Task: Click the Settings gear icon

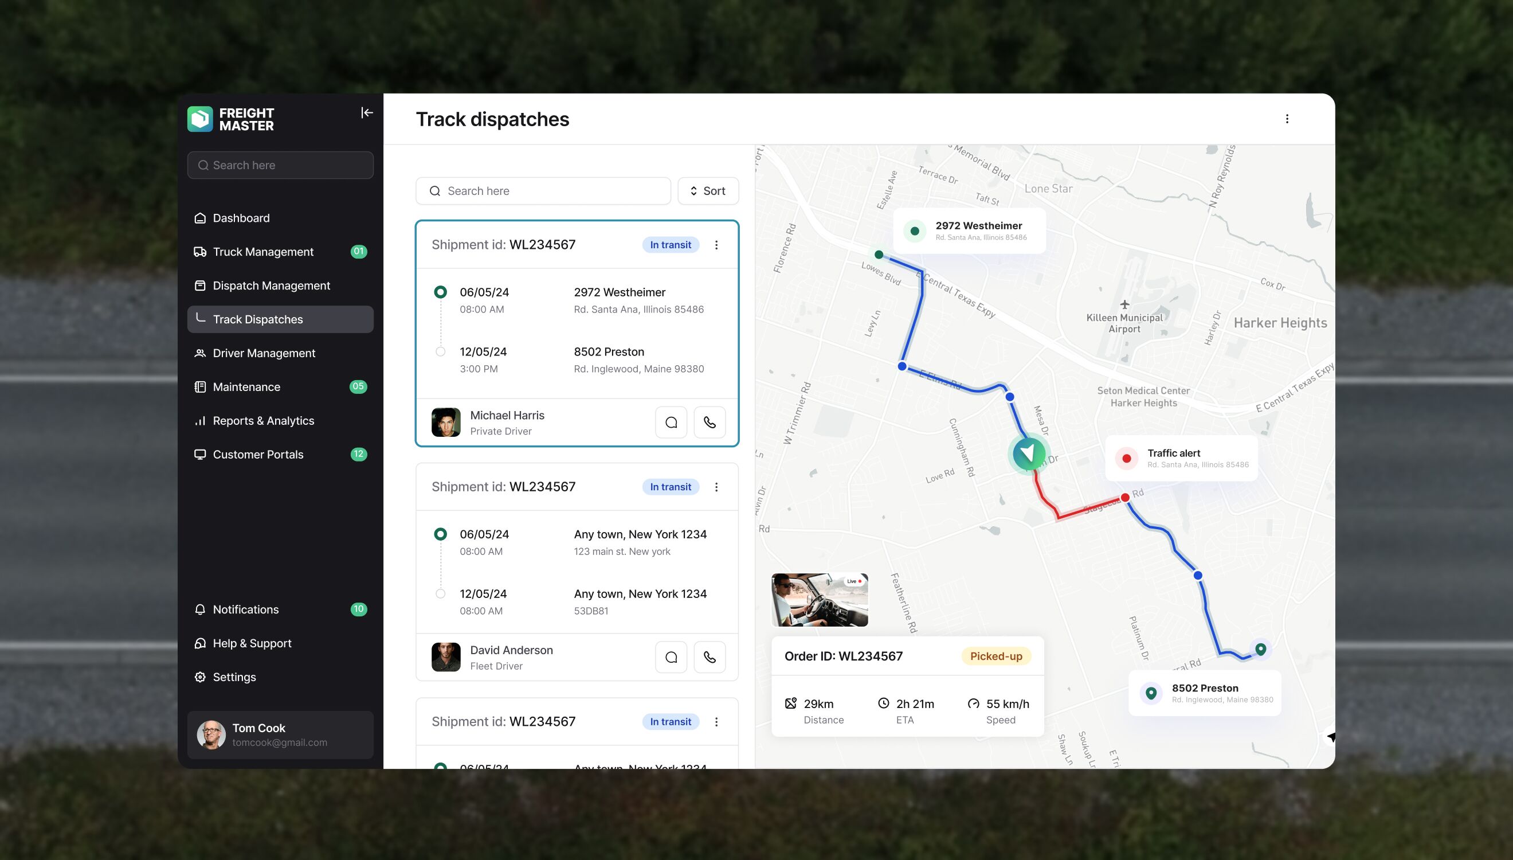Action: pyautogui.click(x=200, y=677)
